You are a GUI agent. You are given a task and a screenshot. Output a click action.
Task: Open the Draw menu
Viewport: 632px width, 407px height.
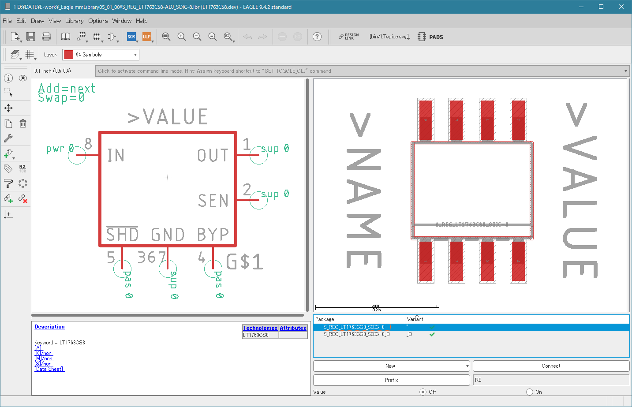pyautogui.click(x=37, y=21)
